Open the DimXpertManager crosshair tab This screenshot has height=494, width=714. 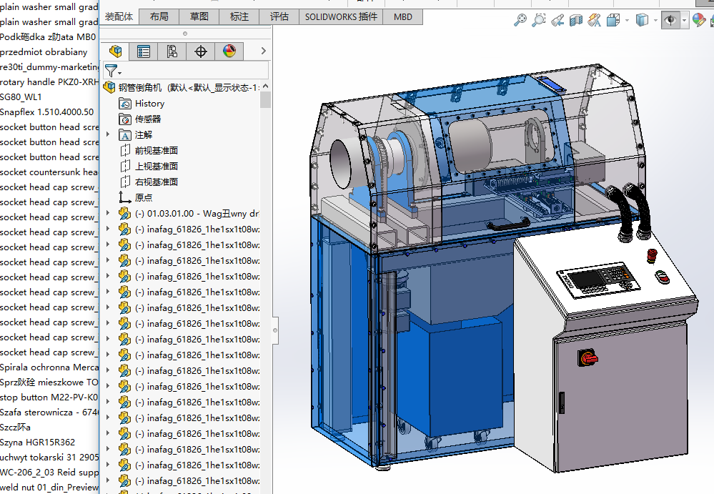(x=201, y=51)
